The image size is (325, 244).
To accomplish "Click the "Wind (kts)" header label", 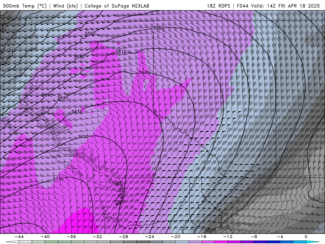I will point(65,6).
